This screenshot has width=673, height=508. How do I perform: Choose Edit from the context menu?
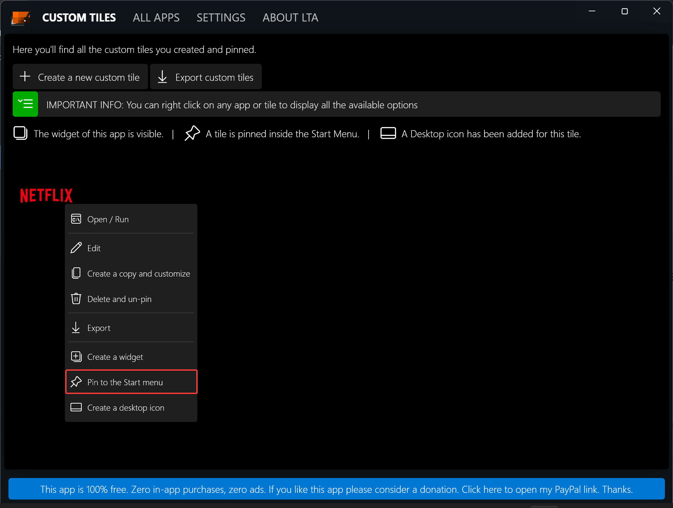point(131,248)
